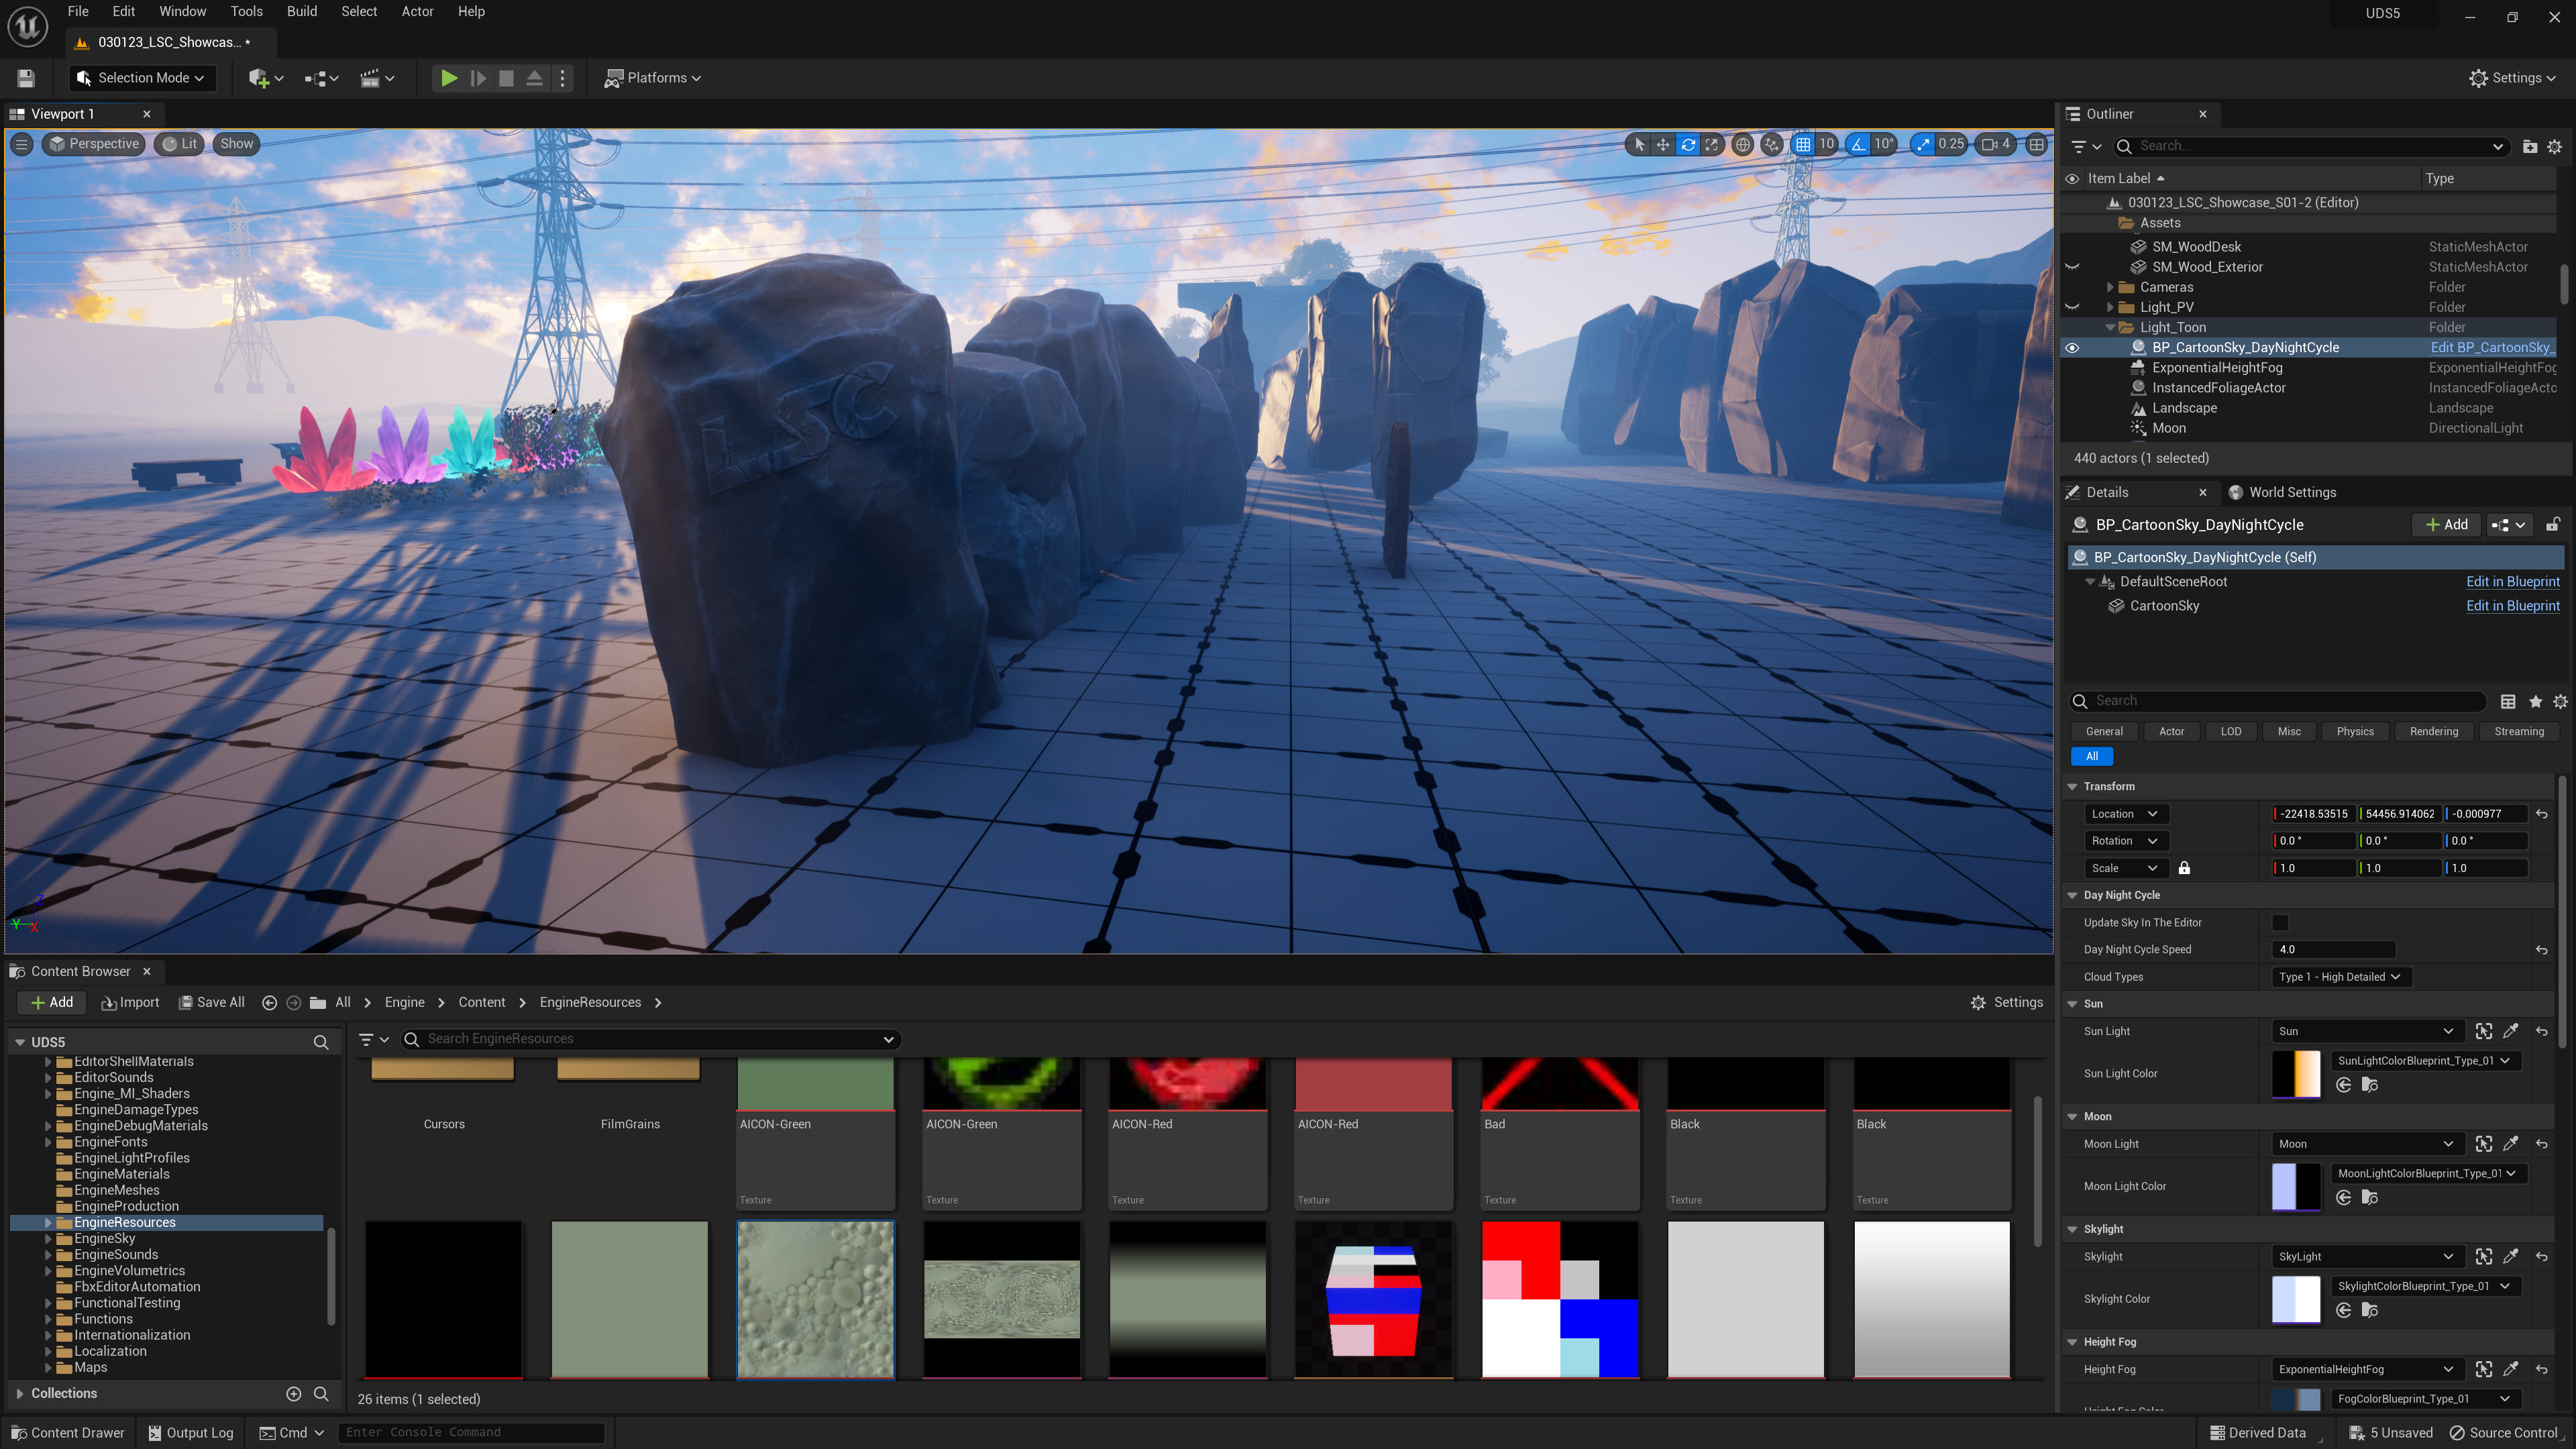Image resolution: width=2576 pixels, height=1449 pixels.
Task: Open the Outliner settings gear
Action: [2555, 146]
